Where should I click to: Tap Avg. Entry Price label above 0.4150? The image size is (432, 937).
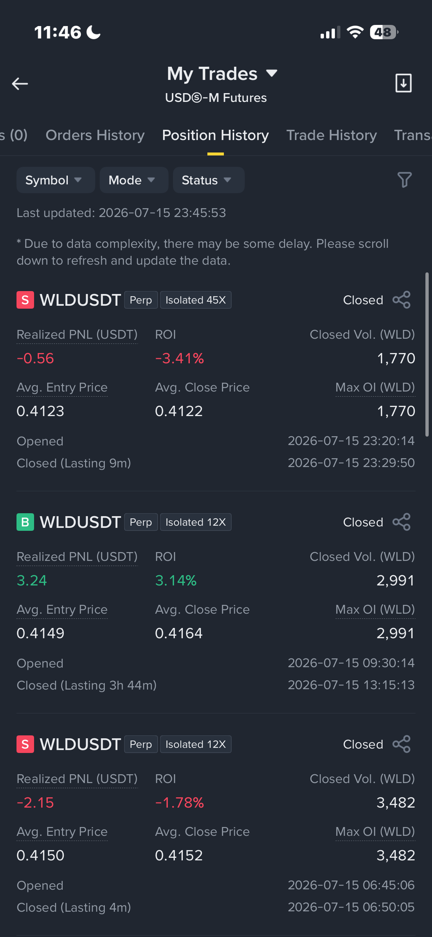(x=62, y=832)
